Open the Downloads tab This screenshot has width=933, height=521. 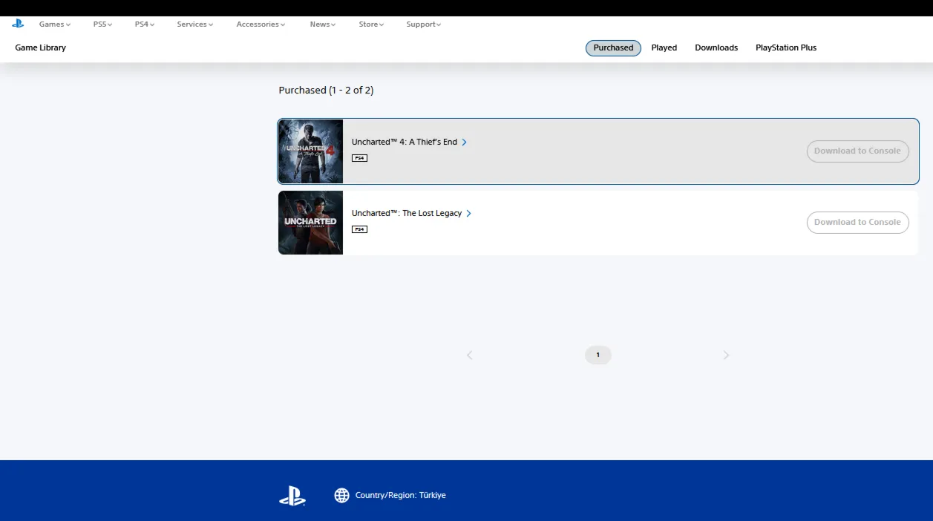coord(716,47)
